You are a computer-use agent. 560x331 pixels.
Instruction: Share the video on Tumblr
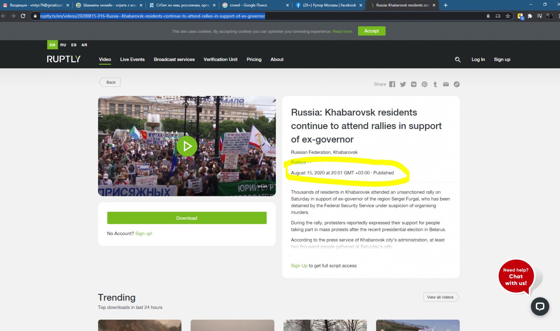pos(435,84)
